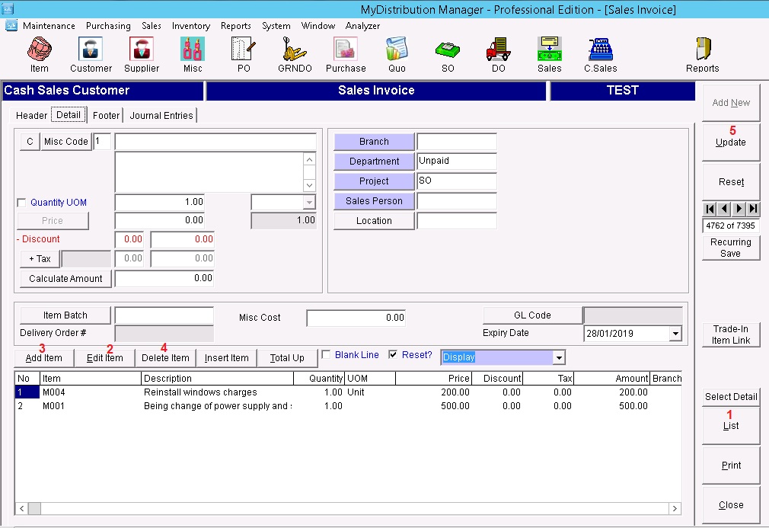This screenshot has height=528, width=769.
Task: Open the Item toolbar icon
Action: coord(39,50)
